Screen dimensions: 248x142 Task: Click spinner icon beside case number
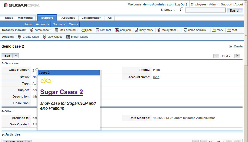(x=37, y=69)
